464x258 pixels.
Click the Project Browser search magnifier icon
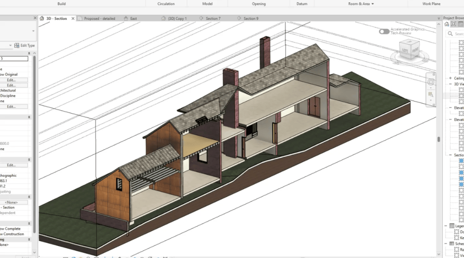click(450, 34)
